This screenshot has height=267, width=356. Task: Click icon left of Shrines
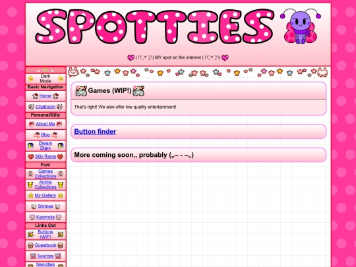pos(34,206)
